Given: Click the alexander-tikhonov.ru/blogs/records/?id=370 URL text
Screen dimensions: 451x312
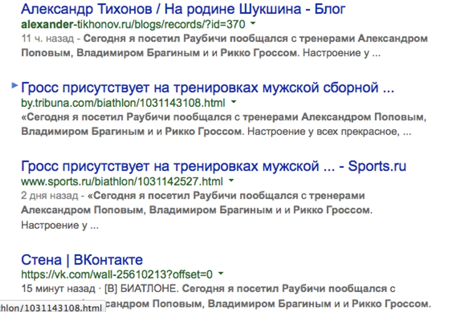Looking at the screenshot, I should tap(133, 24).
